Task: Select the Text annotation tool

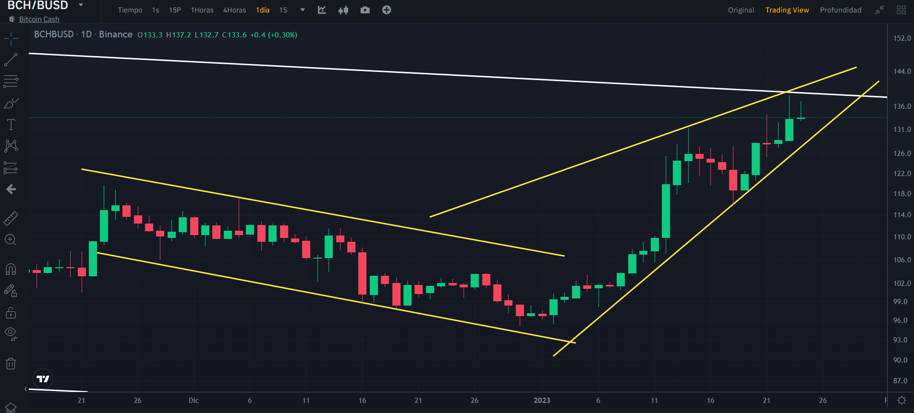Action: click(11, 124)
